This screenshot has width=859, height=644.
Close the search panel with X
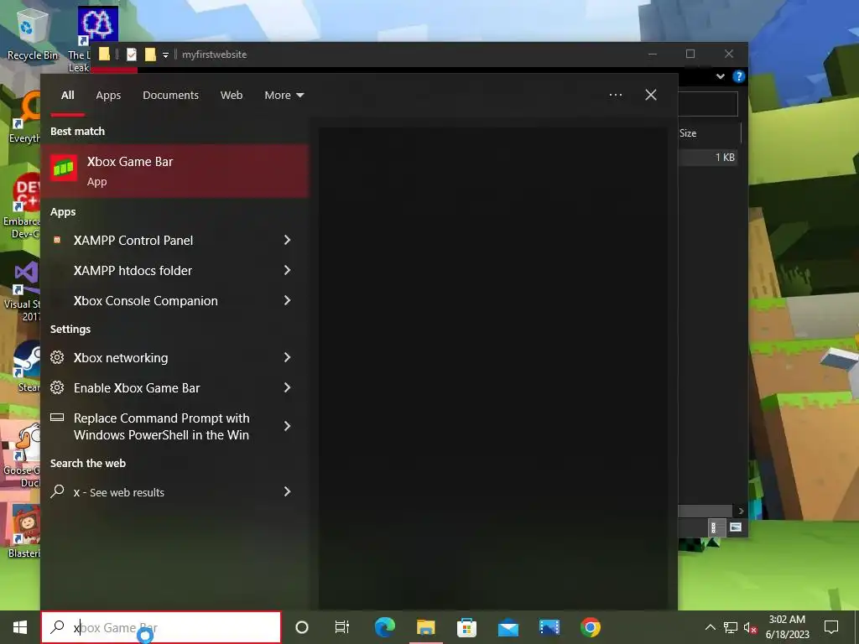pyautogui.click(x=651, y=95)
